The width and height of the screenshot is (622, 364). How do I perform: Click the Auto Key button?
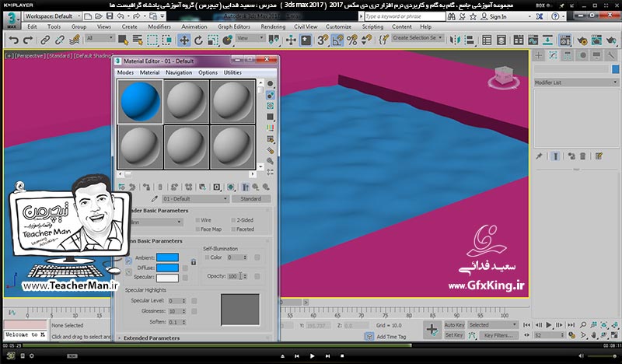click(x=454, y=324)
